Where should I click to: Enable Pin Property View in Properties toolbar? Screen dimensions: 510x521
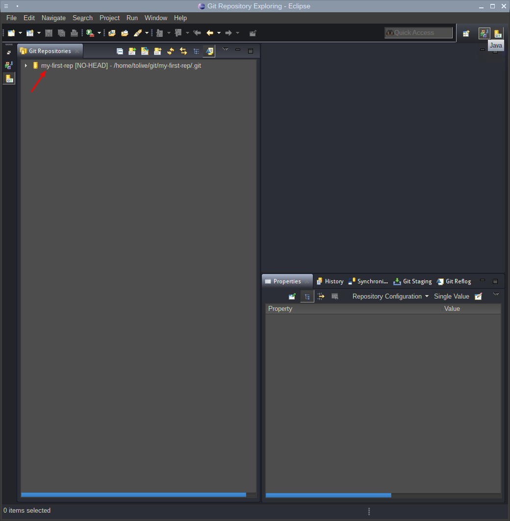(x=292, y=296)
